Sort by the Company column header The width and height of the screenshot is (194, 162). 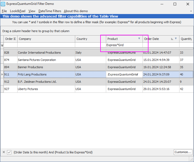tap(46, 39)
